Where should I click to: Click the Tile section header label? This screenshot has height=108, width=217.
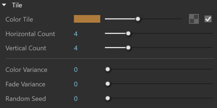coord(17,5)
